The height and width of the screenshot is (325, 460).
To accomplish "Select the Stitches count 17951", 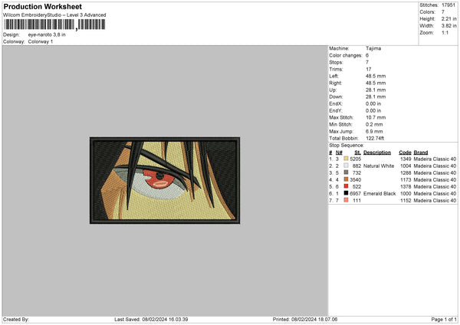I will pyautogui.click(x=449, y=5).
